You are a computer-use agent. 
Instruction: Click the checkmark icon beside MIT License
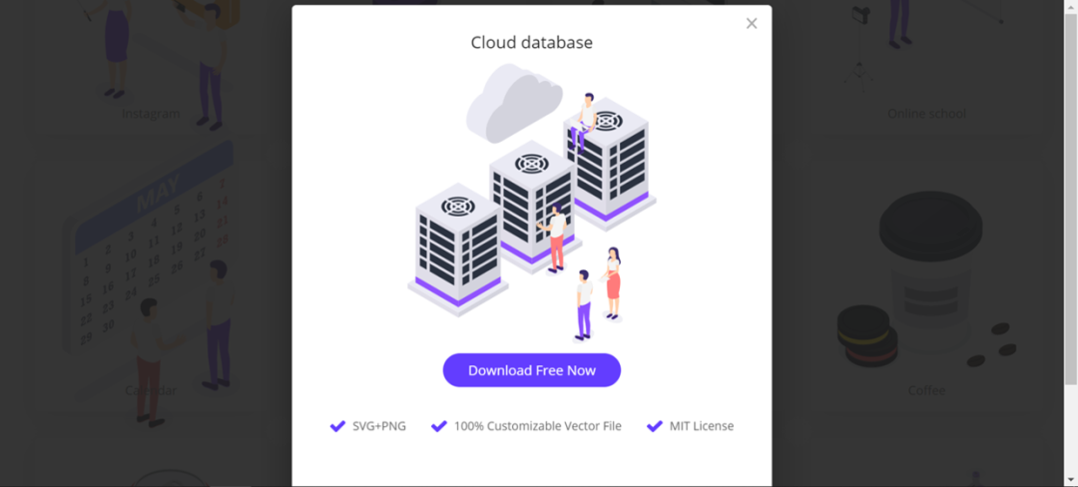click(655, 426)
